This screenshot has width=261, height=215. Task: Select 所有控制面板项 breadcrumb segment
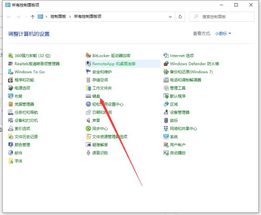coord(88,16)
